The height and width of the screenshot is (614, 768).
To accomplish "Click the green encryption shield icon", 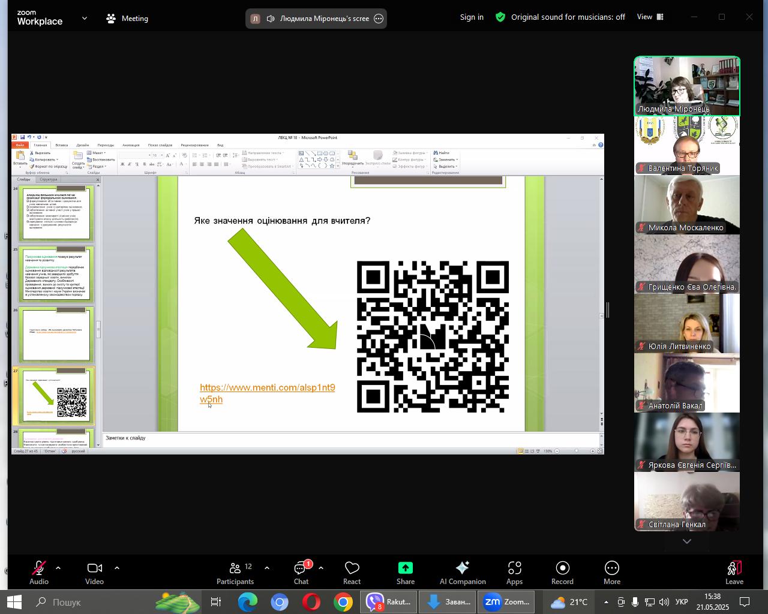I will pyautogui.click(x=500, y=17).
